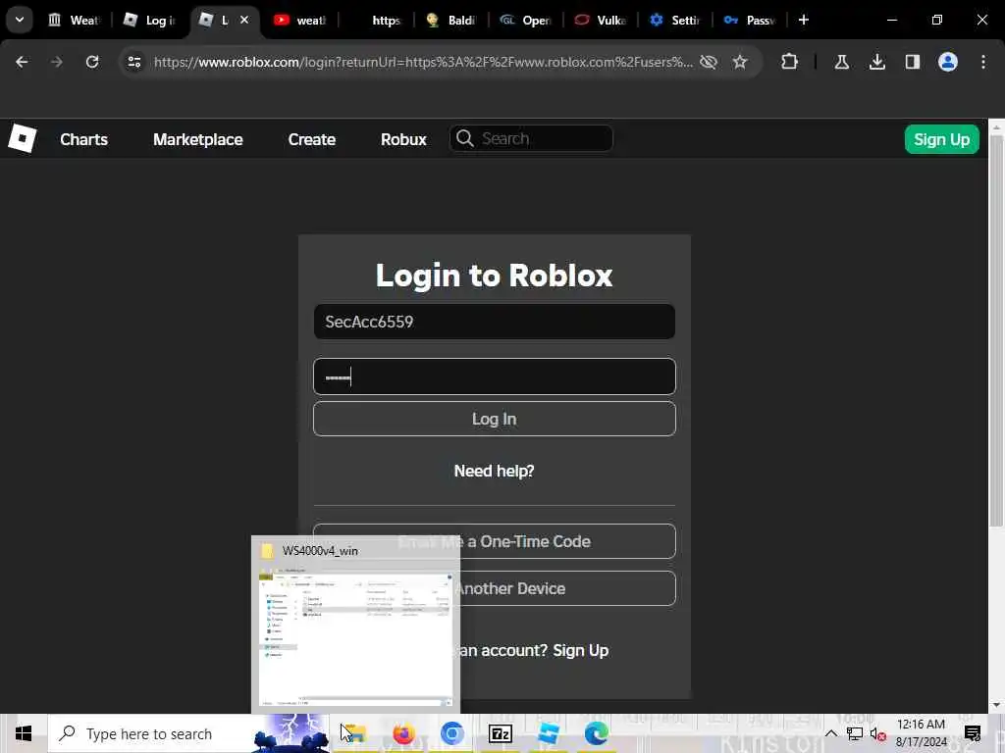Open site information icon in address bar
1005x753 pixels.
[133, 62]
